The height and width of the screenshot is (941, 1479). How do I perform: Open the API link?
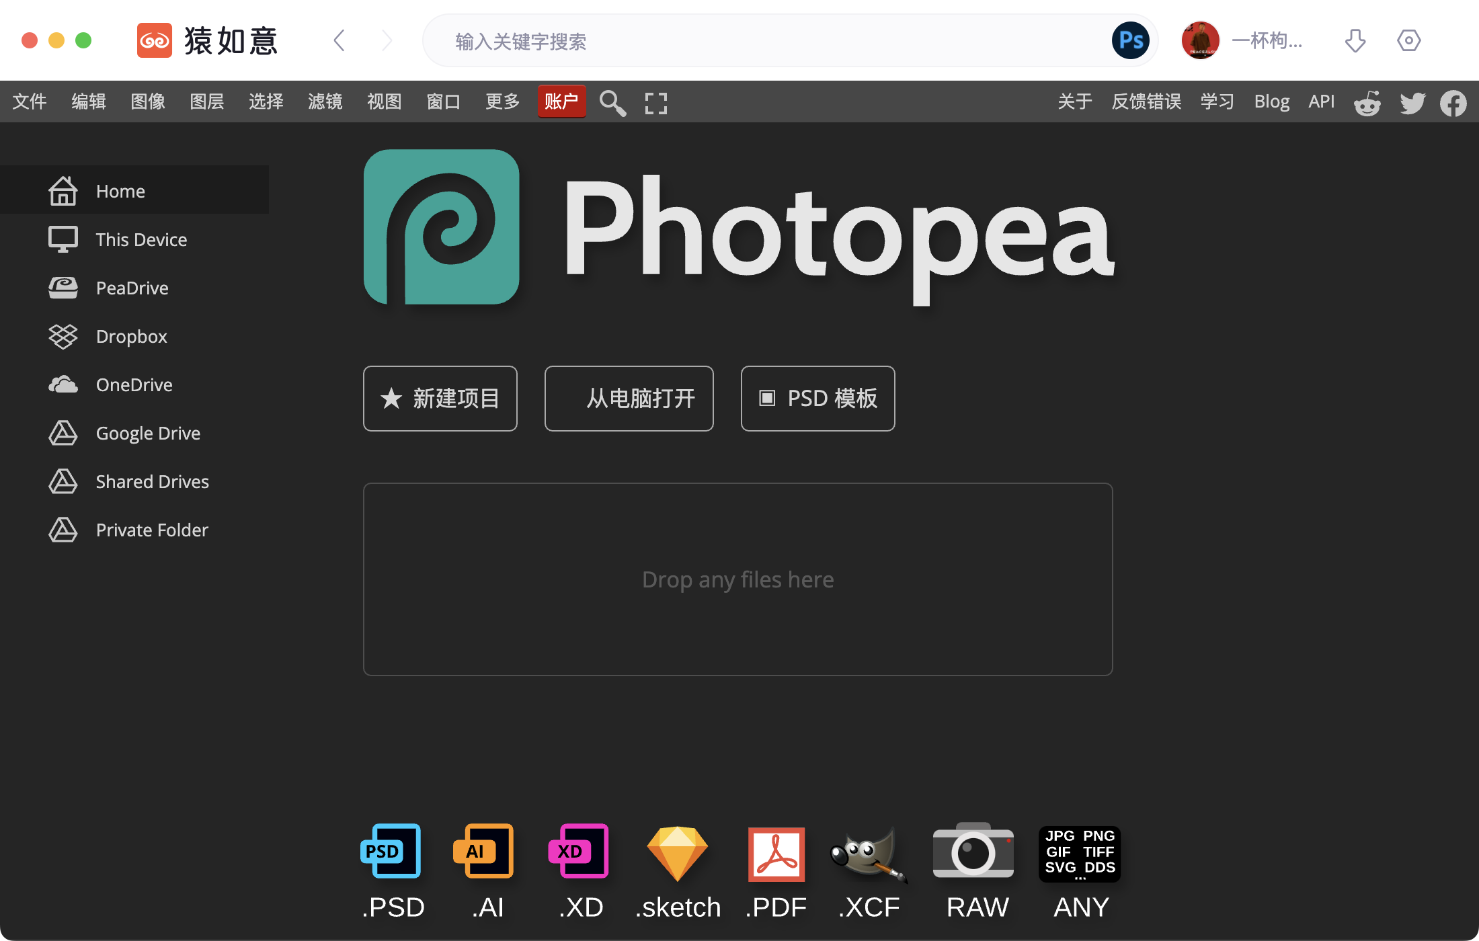(1322, 101)
